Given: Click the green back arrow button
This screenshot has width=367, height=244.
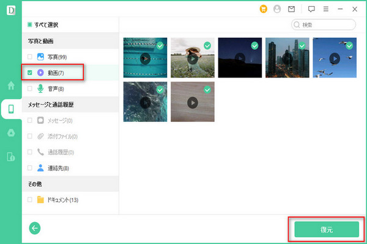Looking at the screenshot, I should pyautogui.click(x=35, y=228).
